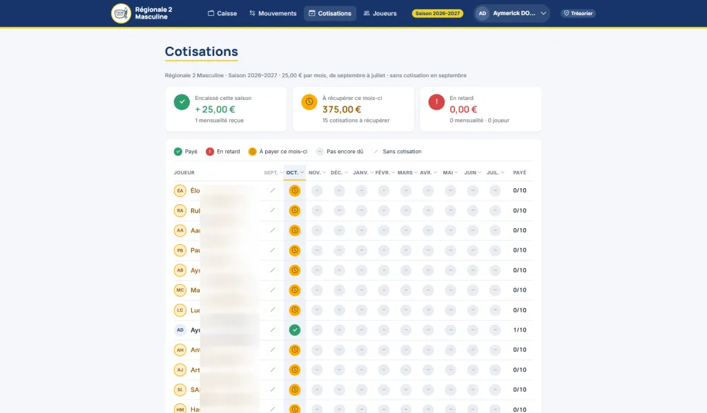Toggle October payment for EA player row

click(x=294, y=190)
